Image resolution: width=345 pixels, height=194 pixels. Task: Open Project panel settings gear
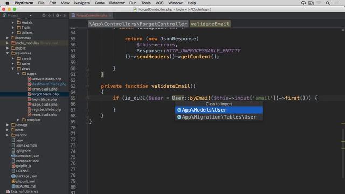pyautogui.click(x=58, y=16)
